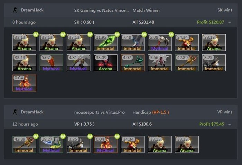Open the mousesports vs Virtus.Pro match link
242x165 pixels.
pos(100,112)
